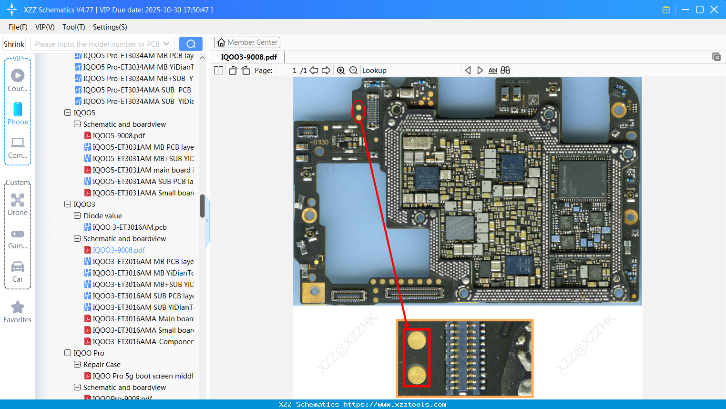Viewport: 726px width, 409px height.
Task: Open the VIP(V) menu
Action: coord(45,27)
